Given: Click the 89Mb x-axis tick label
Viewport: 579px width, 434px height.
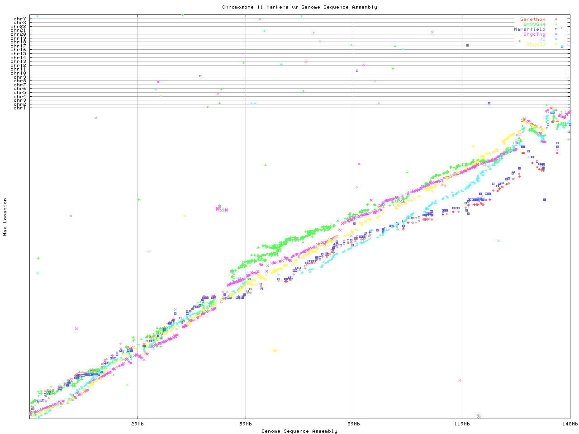Looking at the screenshot, I should coord(354,424).
